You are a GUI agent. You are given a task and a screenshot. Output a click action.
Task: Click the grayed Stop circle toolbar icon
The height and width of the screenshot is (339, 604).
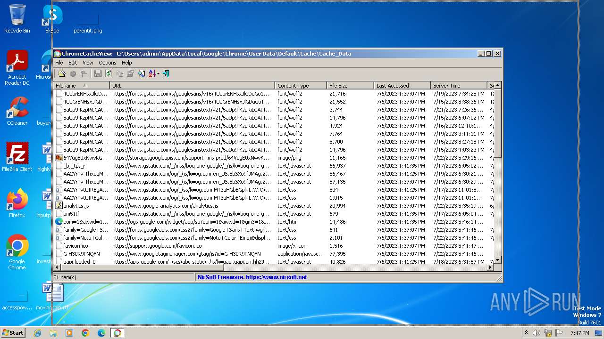(x=73, y=73)
